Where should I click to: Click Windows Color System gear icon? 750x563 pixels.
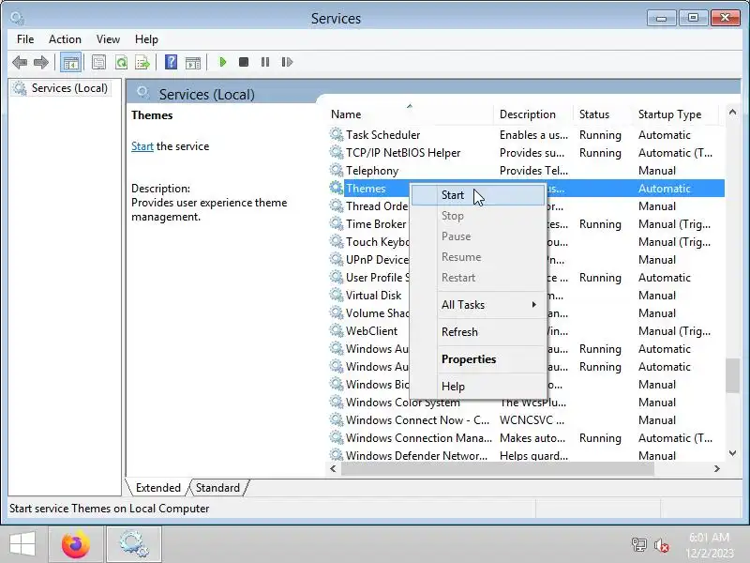(x=337, y=402)
